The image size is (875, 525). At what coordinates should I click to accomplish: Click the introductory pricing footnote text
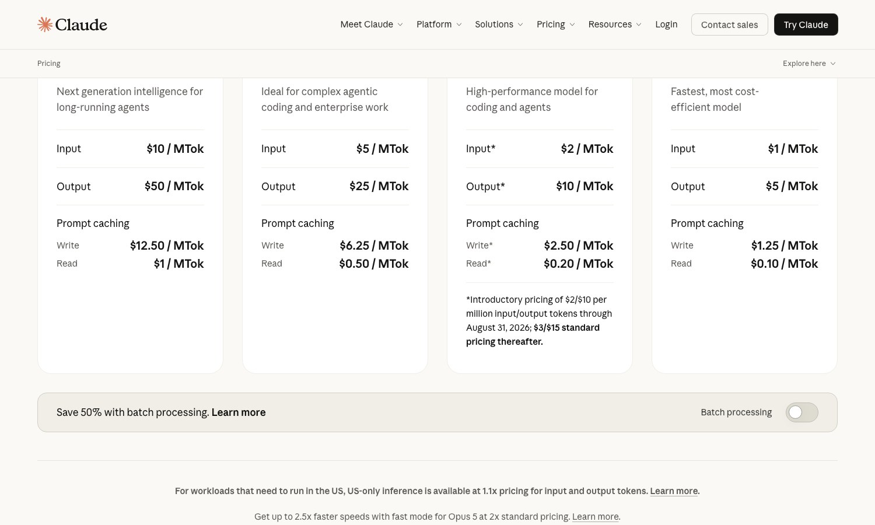pos(539,321)
